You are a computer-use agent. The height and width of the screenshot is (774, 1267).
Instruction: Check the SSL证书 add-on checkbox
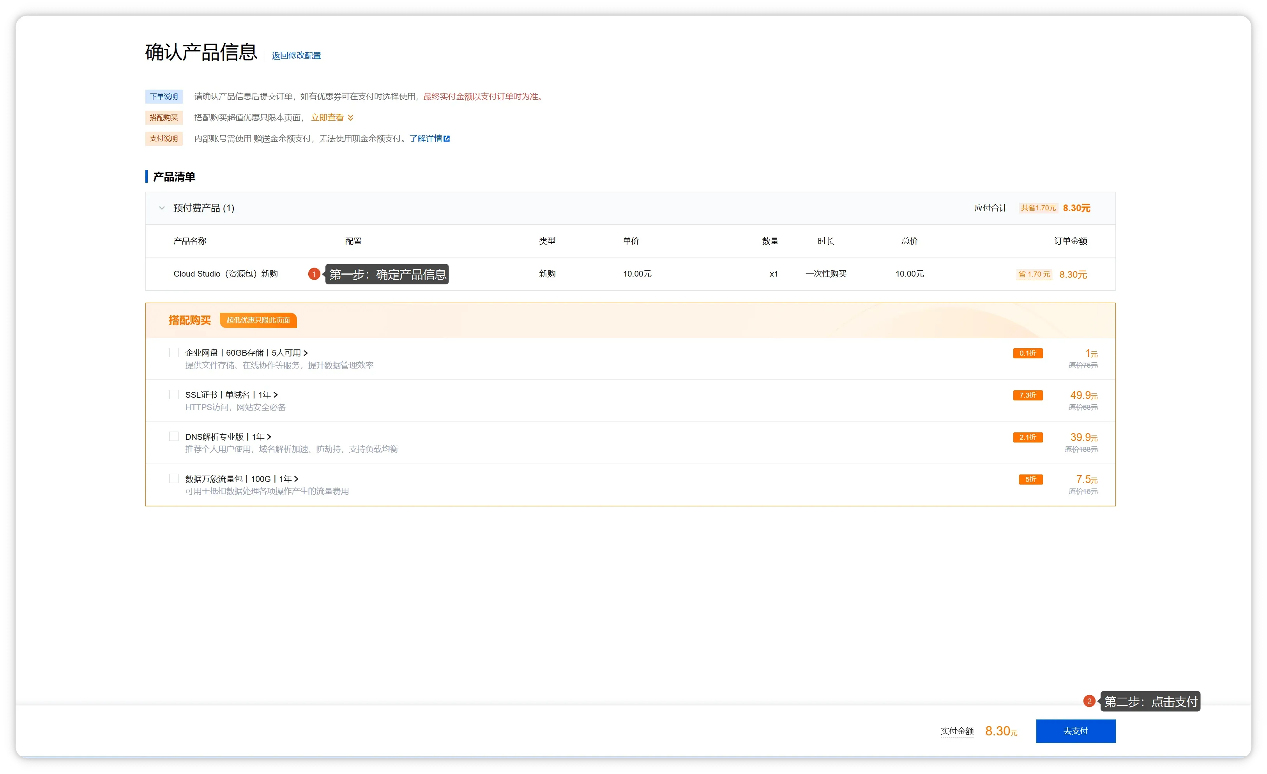pos(174,395)
